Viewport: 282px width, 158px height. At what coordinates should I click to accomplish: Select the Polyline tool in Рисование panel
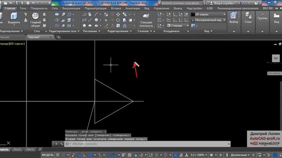click(84, 14)
